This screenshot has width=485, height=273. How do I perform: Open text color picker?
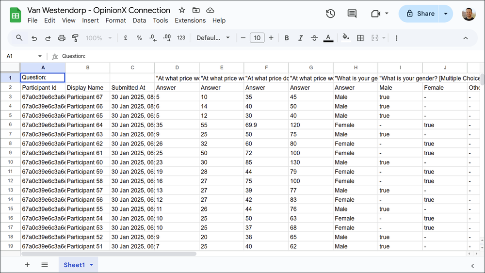coord(328,38)
